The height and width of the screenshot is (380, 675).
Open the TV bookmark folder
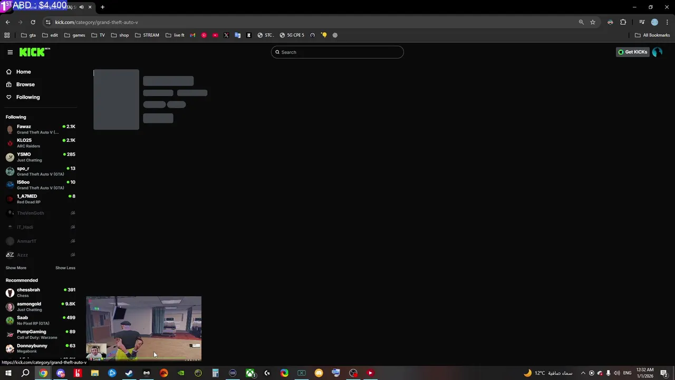[98, 35]
